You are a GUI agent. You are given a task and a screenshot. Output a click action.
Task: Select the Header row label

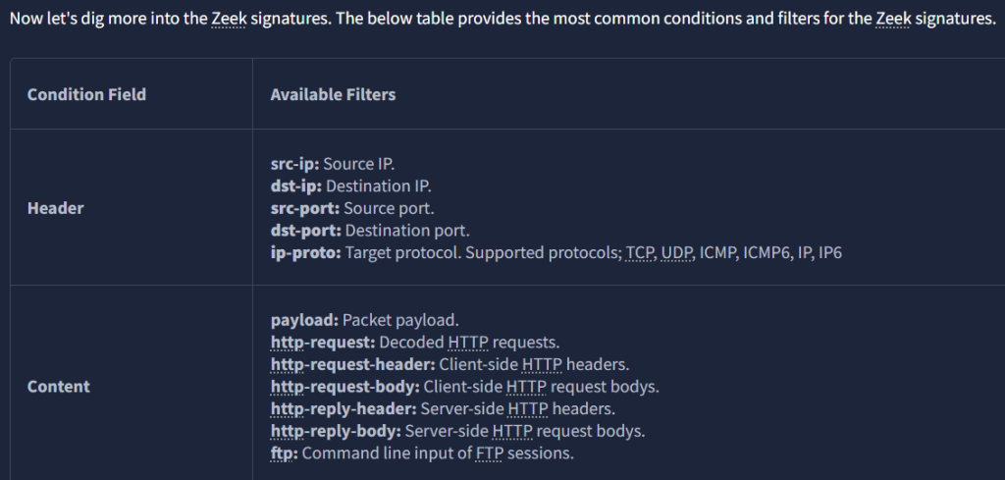(55, 208)
